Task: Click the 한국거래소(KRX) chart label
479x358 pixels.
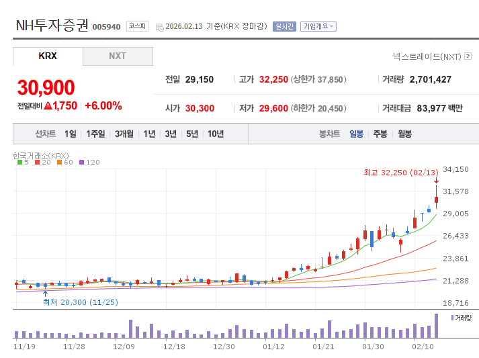Action: [40, 155]
